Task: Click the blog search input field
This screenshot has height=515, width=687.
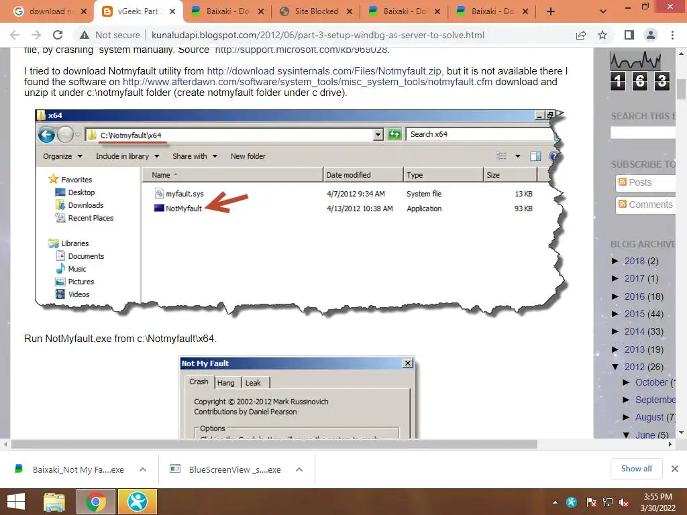Action: point(643,132)
